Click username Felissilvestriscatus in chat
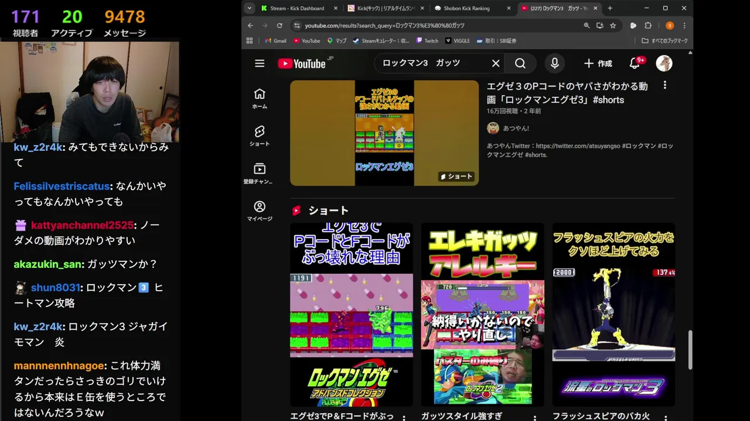The image size is (750, 421). coord(62,186)
